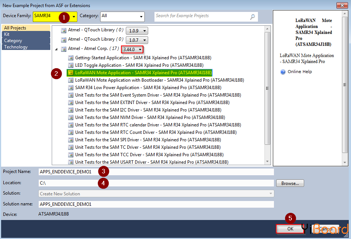
Task: Select LoRaWAN Mote Application with Bootloader row
Action: (x=159, y=80)
